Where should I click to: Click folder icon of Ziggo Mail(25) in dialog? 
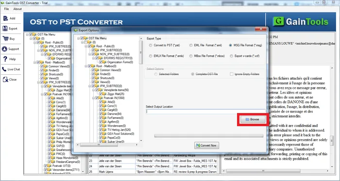(x=104, y=94)
